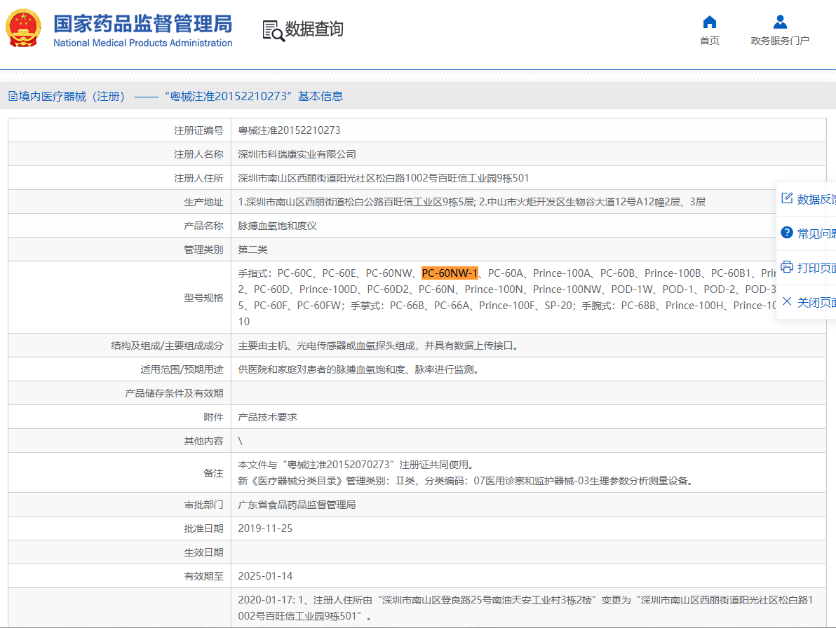Click remark line 新《医疗器械分类目录》管理类别

[x=467, y=481]
